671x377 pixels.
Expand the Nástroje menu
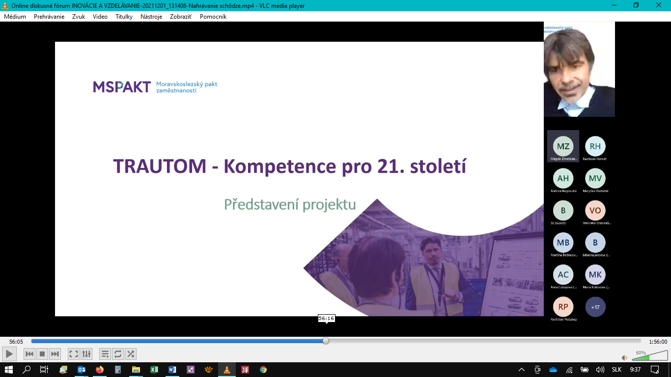(x=151, y=16)
